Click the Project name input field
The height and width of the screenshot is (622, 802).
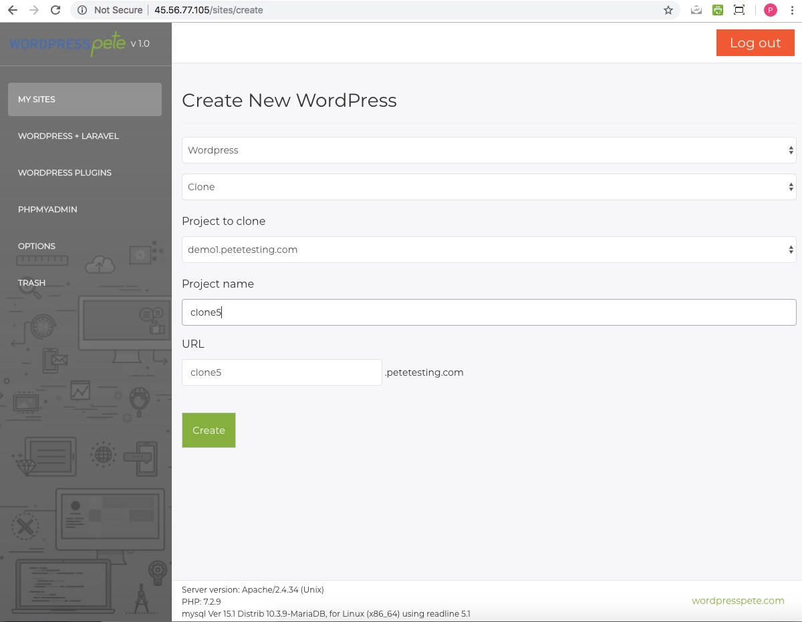pyautogui.click(x=489, y=312)
